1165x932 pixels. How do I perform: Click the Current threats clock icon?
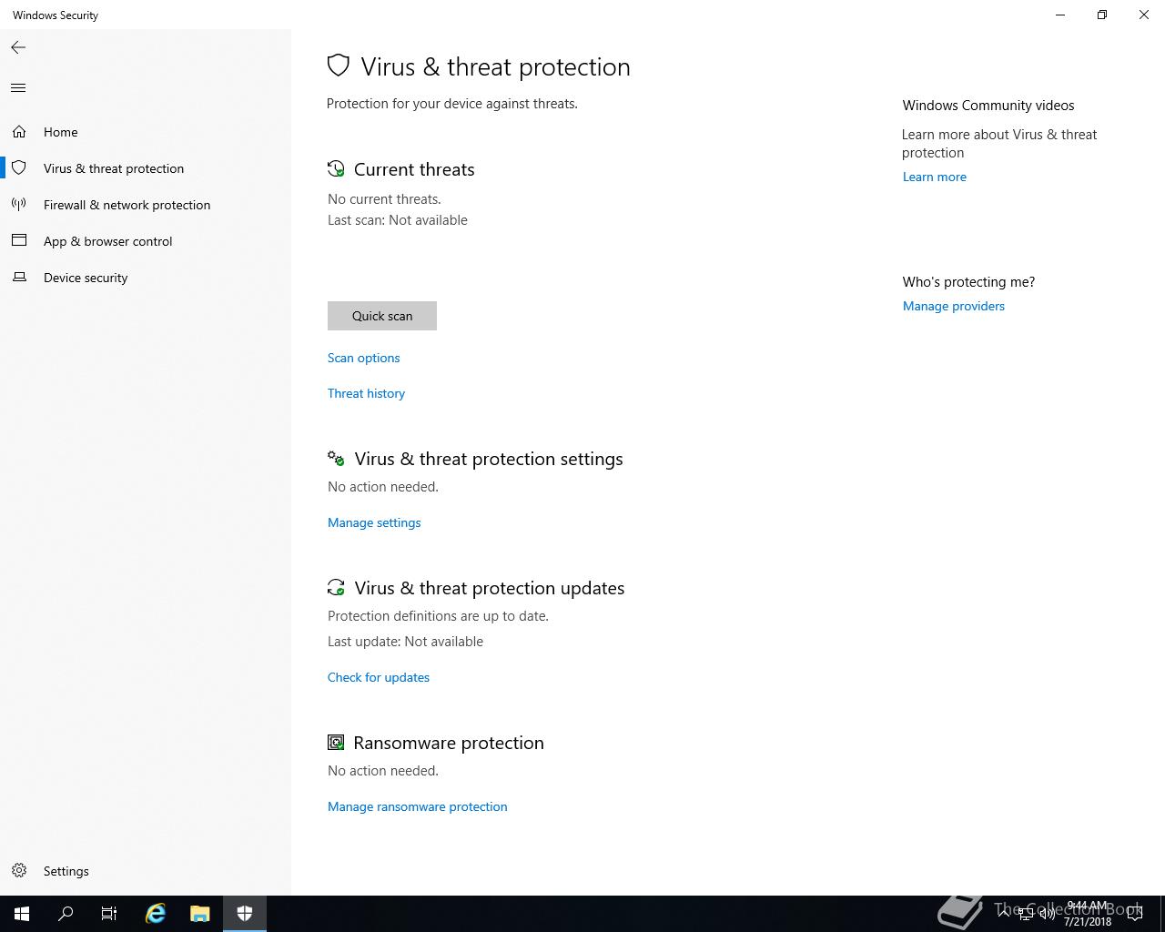pyautogui.click(x=336, y=169)
